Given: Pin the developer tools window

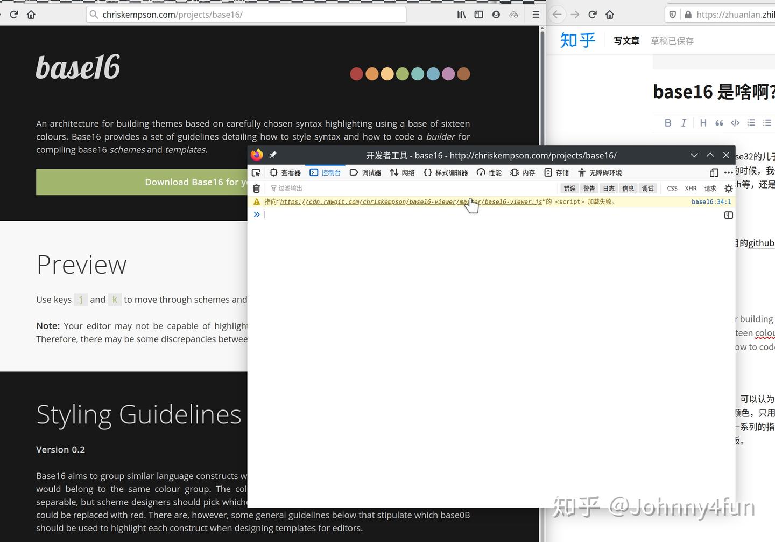Looking at the screenshot, I should tap(273, 155).
